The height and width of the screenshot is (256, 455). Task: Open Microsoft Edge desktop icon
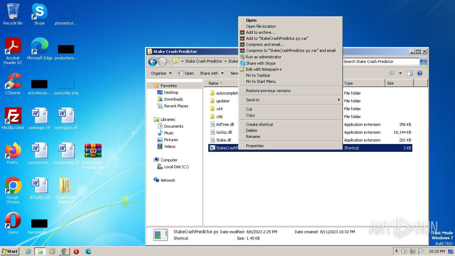(x=39, y=49)
